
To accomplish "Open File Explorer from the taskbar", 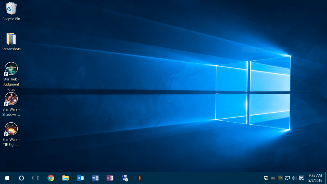I will 65,178.
